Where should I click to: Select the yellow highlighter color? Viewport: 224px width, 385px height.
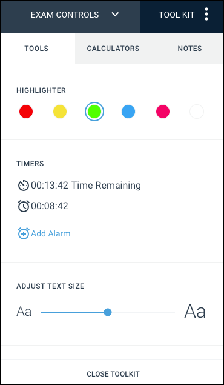click(x=60, y=112)
